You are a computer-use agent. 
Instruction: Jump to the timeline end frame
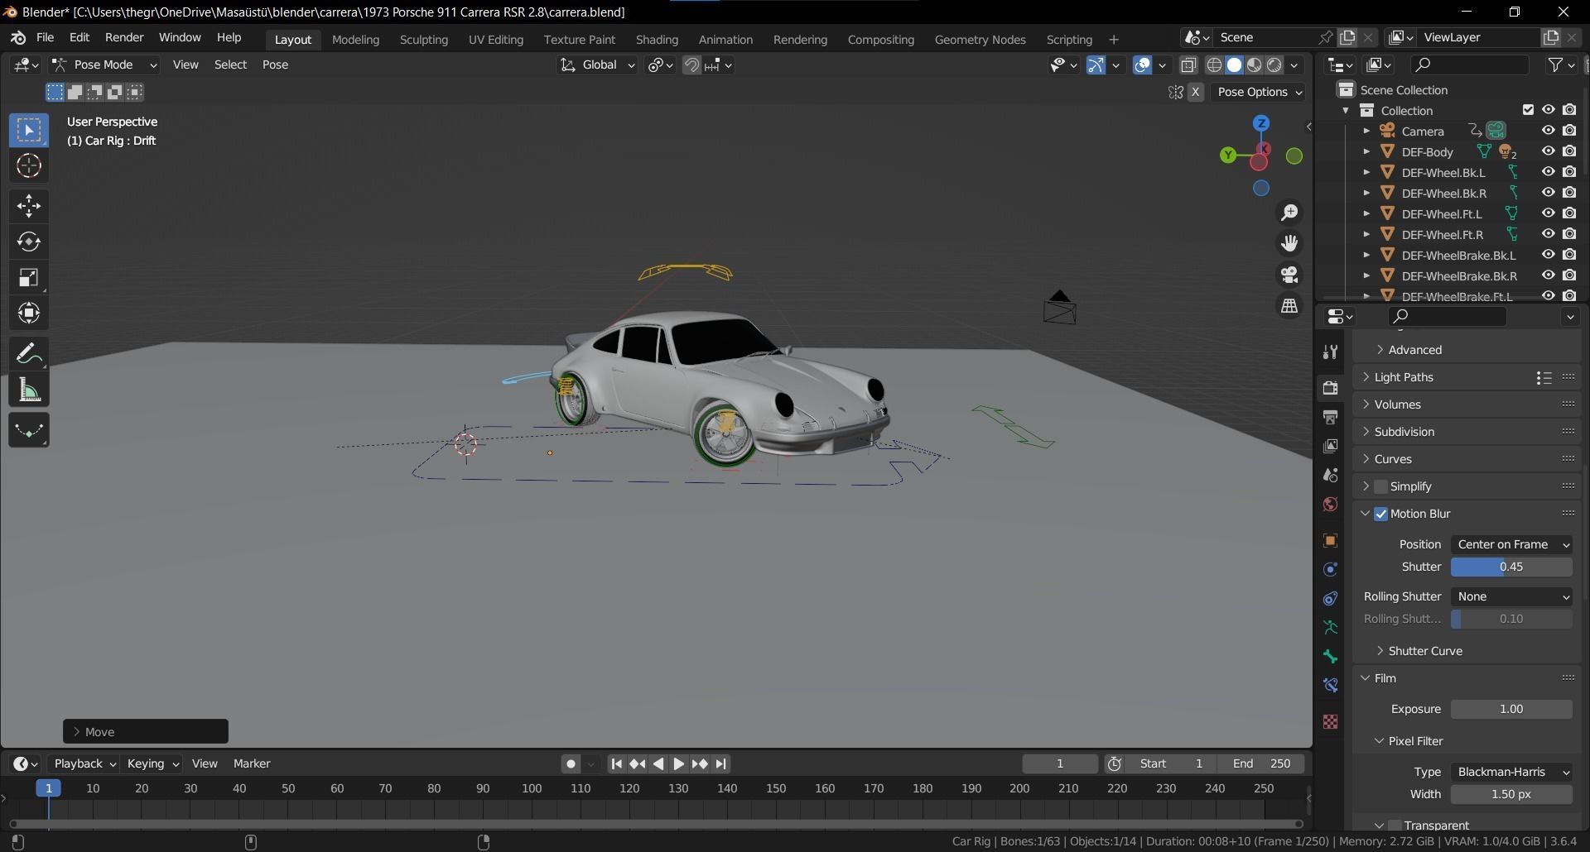(x=721, y=764)
